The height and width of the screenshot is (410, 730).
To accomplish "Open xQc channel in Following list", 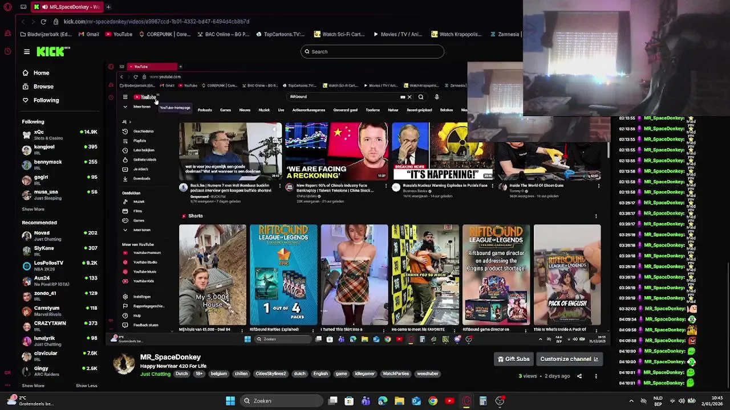I will point(60,134).
